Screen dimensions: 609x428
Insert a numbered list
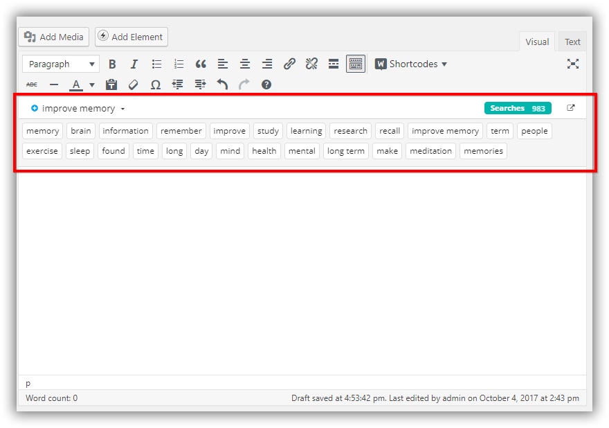click(179, 64)
